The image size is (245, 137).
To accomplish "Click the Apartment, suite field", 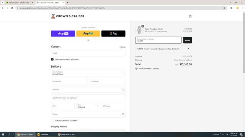I will tap(88, 98).
